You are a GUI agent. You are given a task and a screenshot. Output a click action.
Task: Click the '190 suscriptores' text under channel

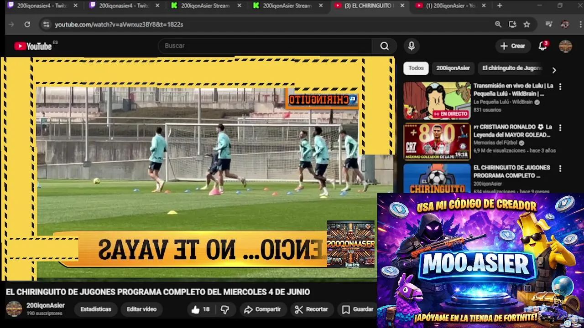(x=44, y=314)
